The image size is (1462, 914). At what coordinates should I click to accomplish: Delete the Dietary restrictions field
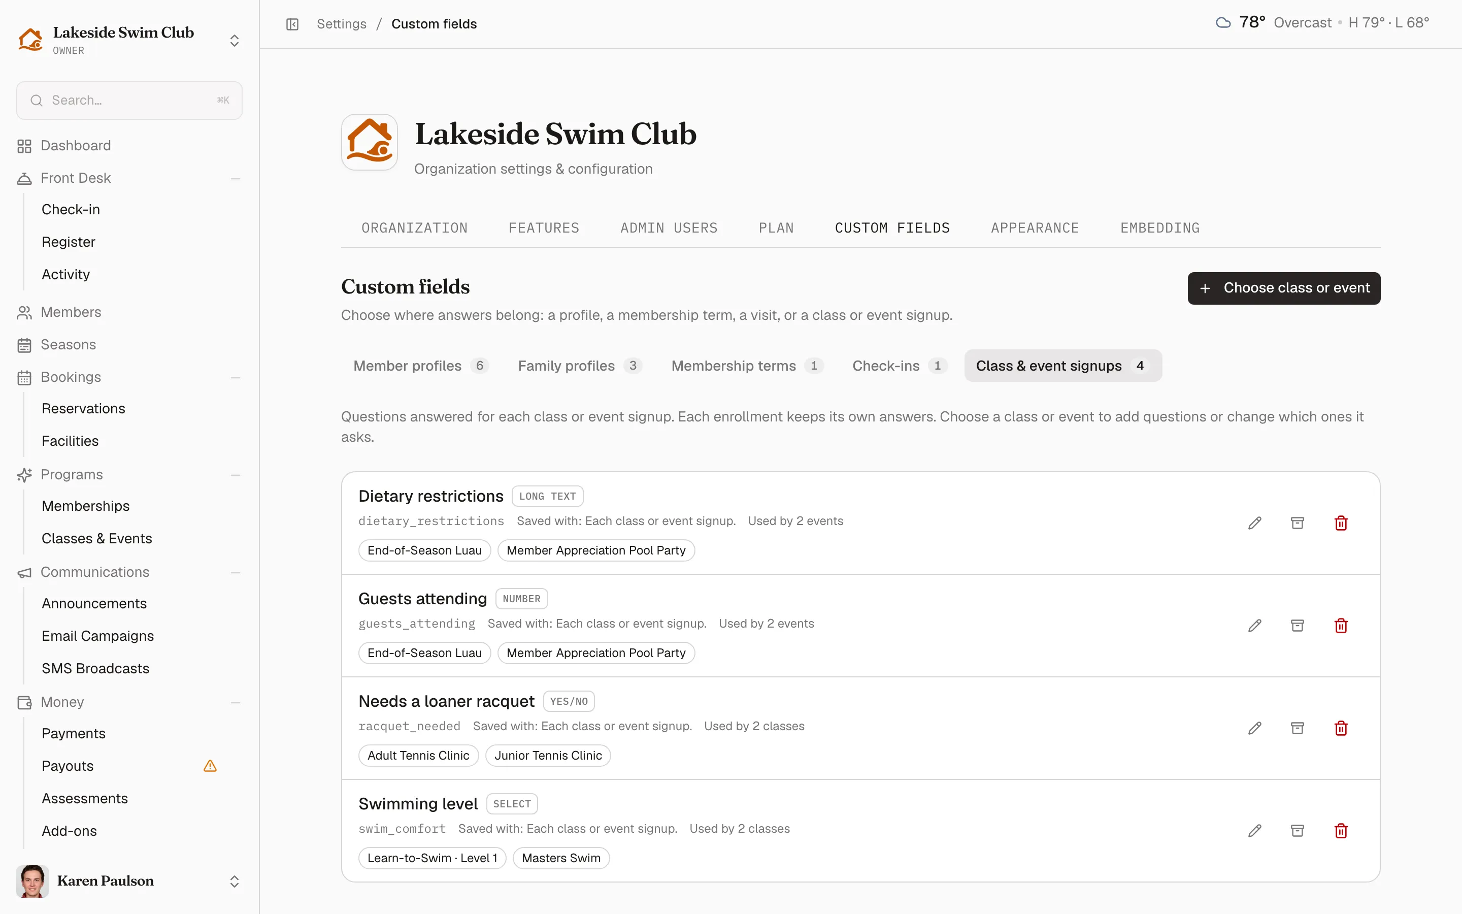click(x=1341, y=523)
